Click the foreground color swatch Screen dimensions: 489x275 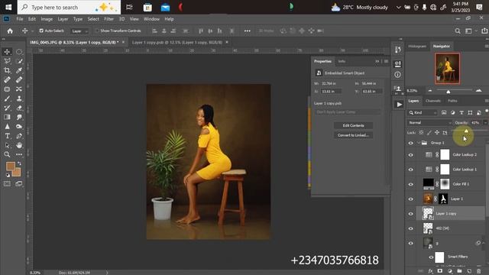pos(10,166)
